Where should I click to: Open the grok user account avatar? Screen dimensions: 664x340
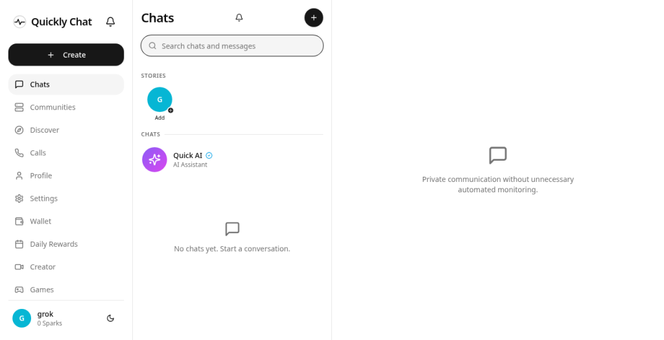21,318
